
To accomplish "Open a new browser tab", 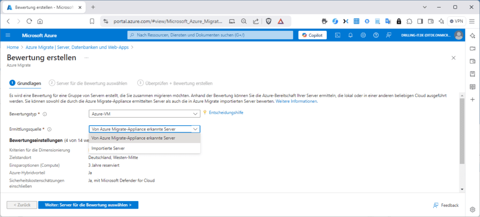I will (93, 7).
